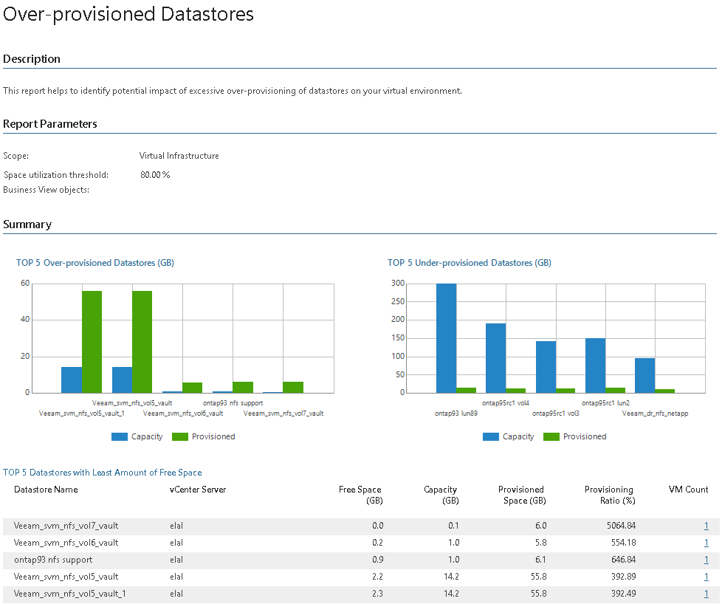722x604 pixels.
Task: Click the 'Report Parameters' heading
Action: 49,124
